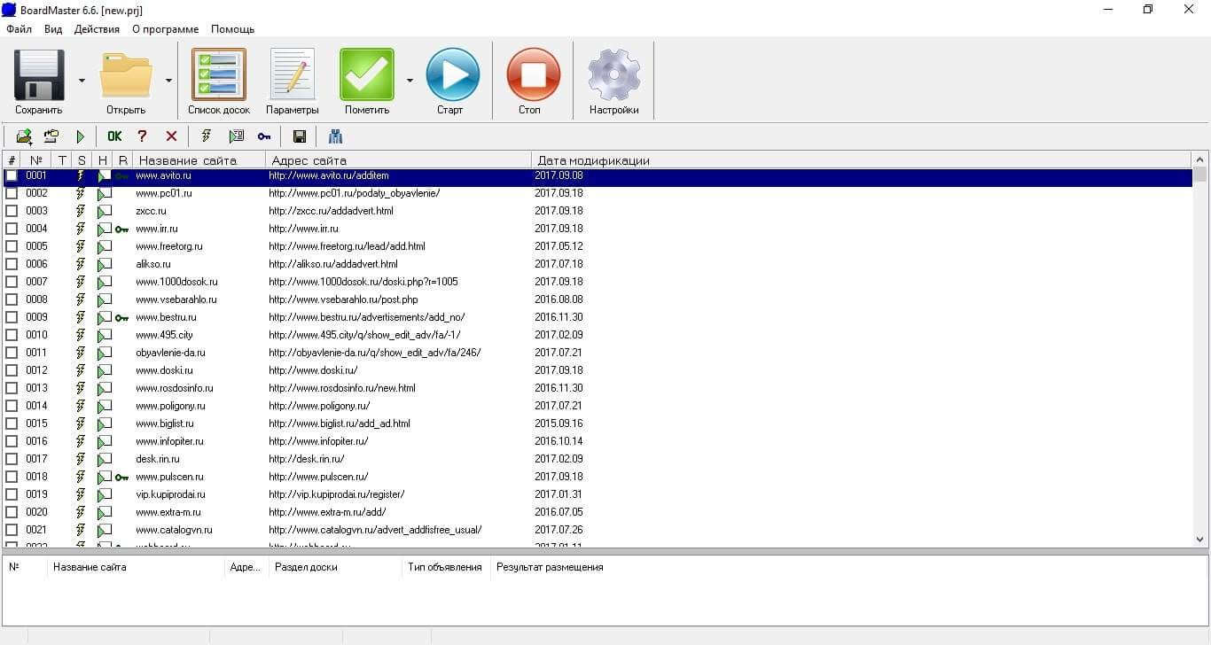This screenshot has width=1211, height=645.
Task: Click scrollbar up arrow of site list
Action: point(1200,159)
